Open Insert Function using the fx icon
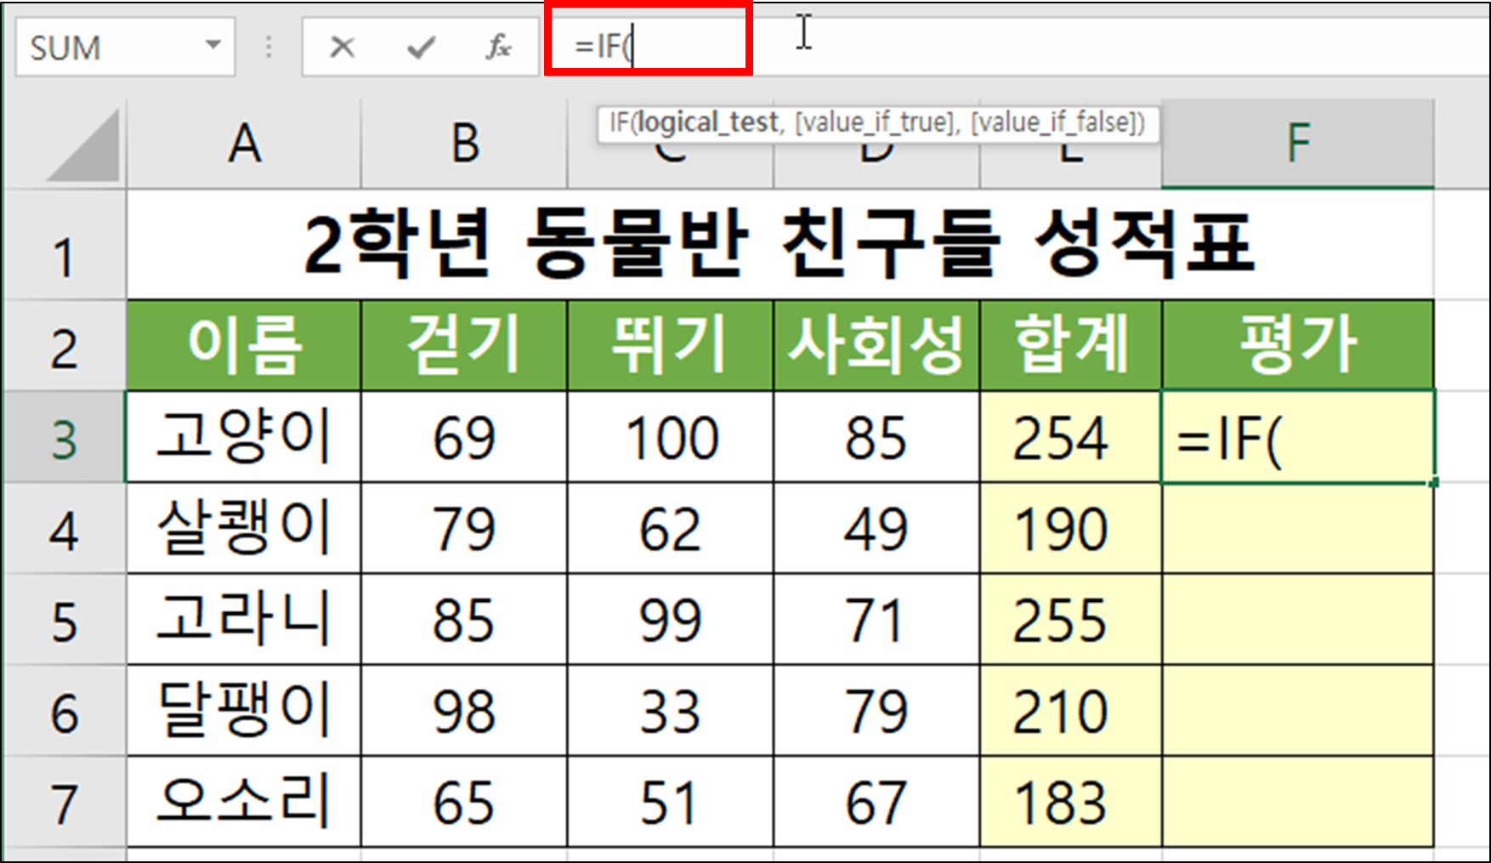This screenshot has width=1491, height=863. coord(497,48)
